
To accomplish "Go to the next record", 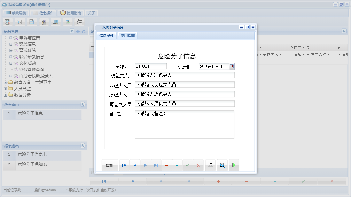I will tap(145, 165).
